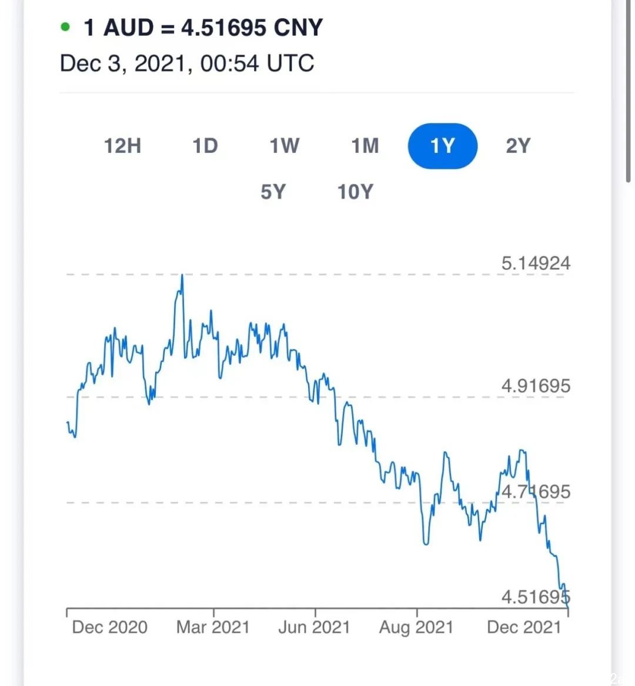Click the 5.14924 axis label
This screenshot has width=635, height=686.
pyautogui.click(x=536, y=264)
